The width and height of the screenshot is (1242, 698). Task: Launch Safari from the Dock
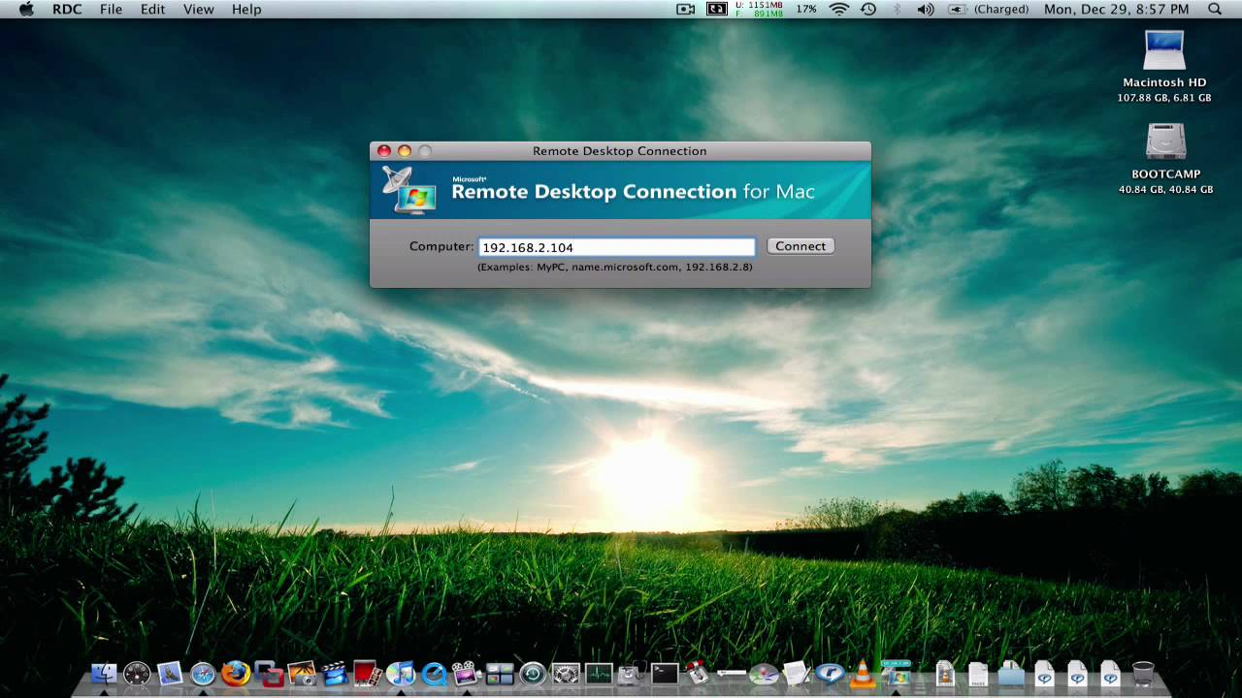[x=203, y=673]
